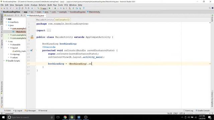Viewport: 214px width, 120px height.
Task: Collapse the res folder arrow
Action: pyautogui.click(x=6, y=41)
